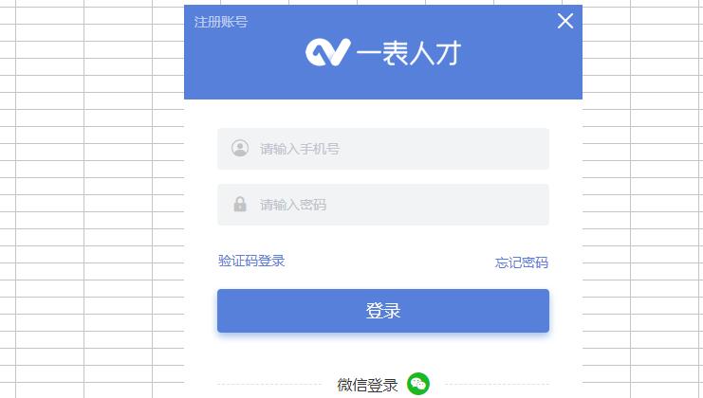Click the padlock icon in password field
This screenshot has height=398, width=703.
(x=240, y=204)
